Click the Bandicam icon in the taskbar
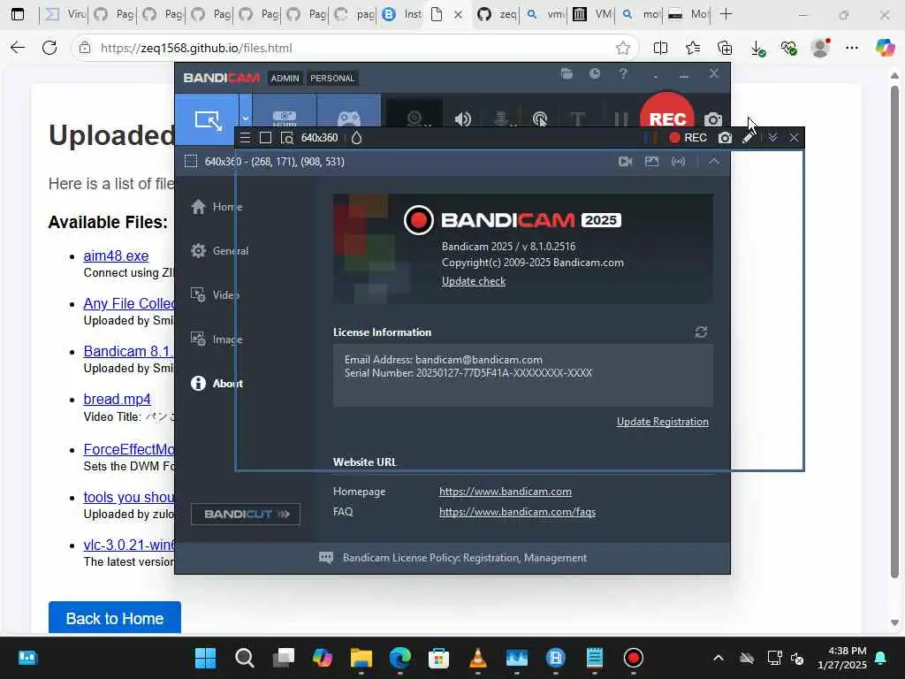905x679 pixels. (x=633, y=658)
